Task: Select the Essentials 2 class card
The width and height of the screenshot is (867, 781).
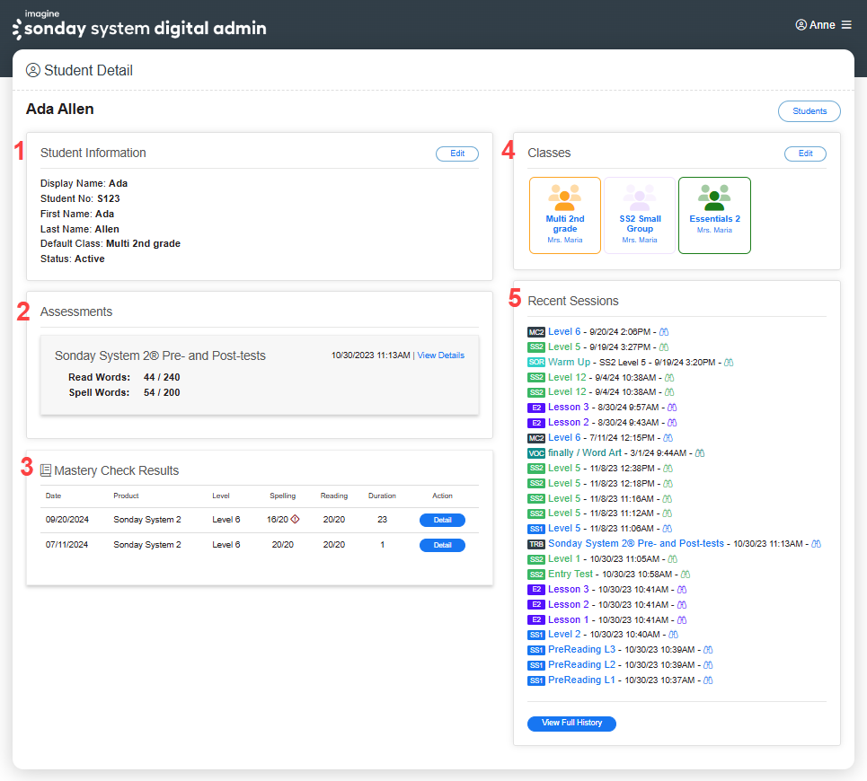Action: [714, 215]
